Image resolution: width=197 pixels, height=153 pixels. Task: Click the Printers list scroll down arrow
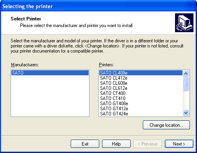pos(186,113)
